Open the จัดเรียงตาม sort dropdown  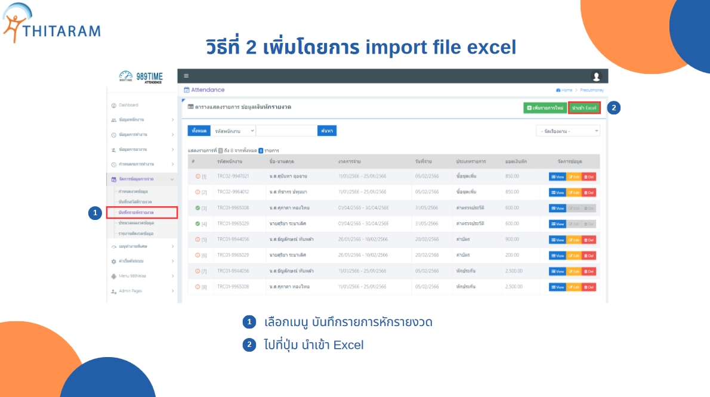click(x=567, y=131)
